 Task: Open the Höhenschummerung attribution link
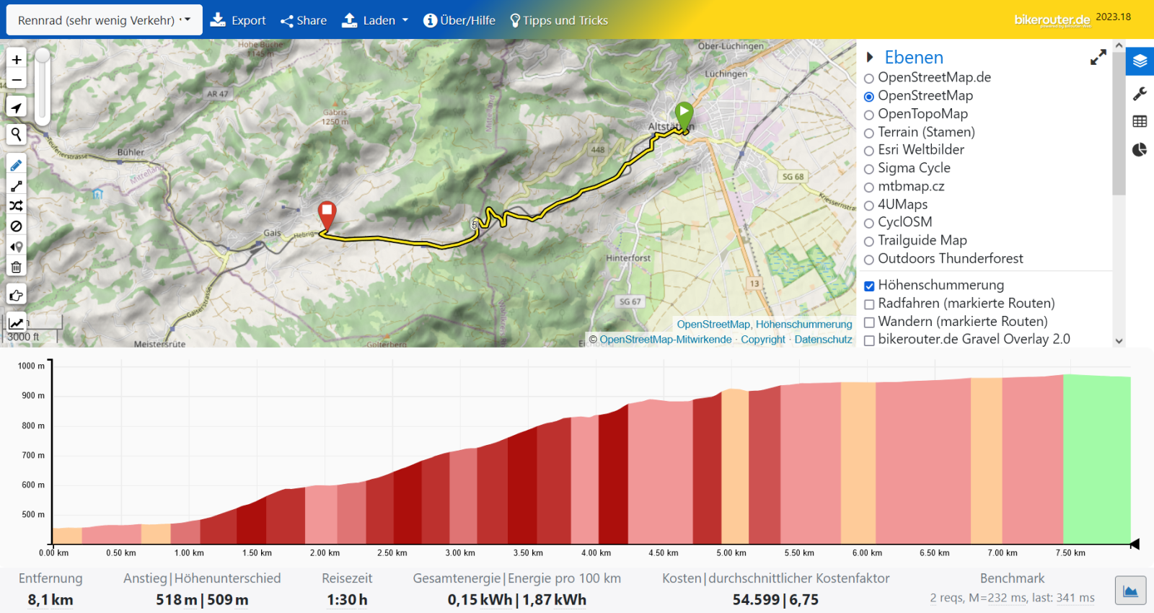[803, 325]
